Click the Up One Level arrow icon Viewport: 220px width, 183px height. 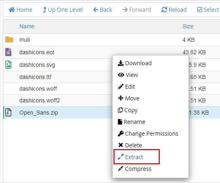[44, 10]
